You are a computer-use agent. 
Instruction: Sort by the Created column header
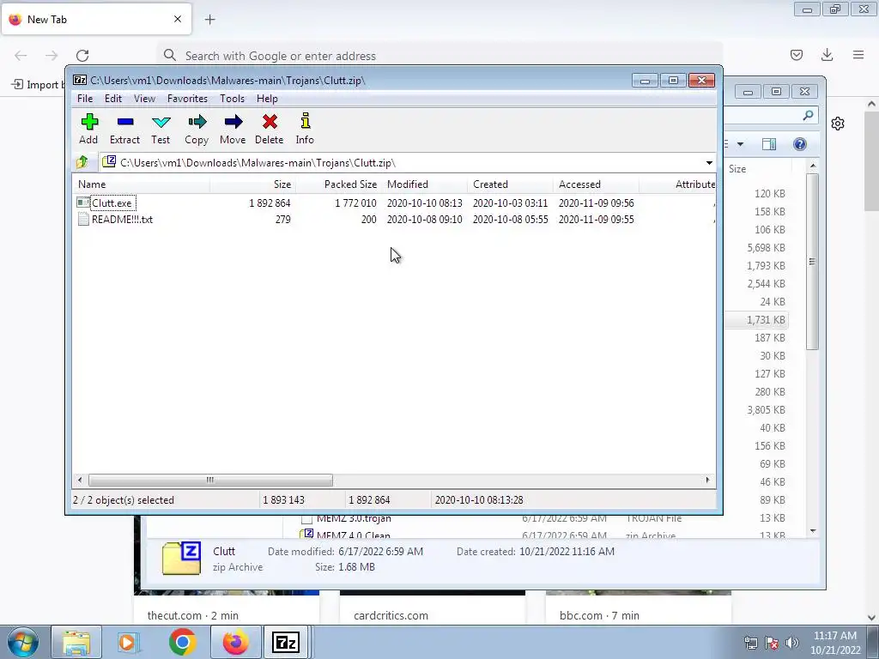point(510,184)
